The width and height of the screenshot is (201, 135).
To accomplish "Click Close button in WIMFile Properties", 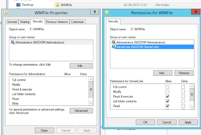I will [x=44, y=130].
